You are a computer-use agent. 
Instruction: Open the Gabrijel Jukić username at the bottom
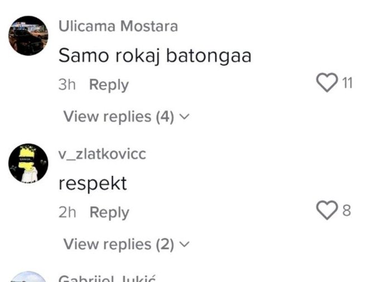click(109, 279)
